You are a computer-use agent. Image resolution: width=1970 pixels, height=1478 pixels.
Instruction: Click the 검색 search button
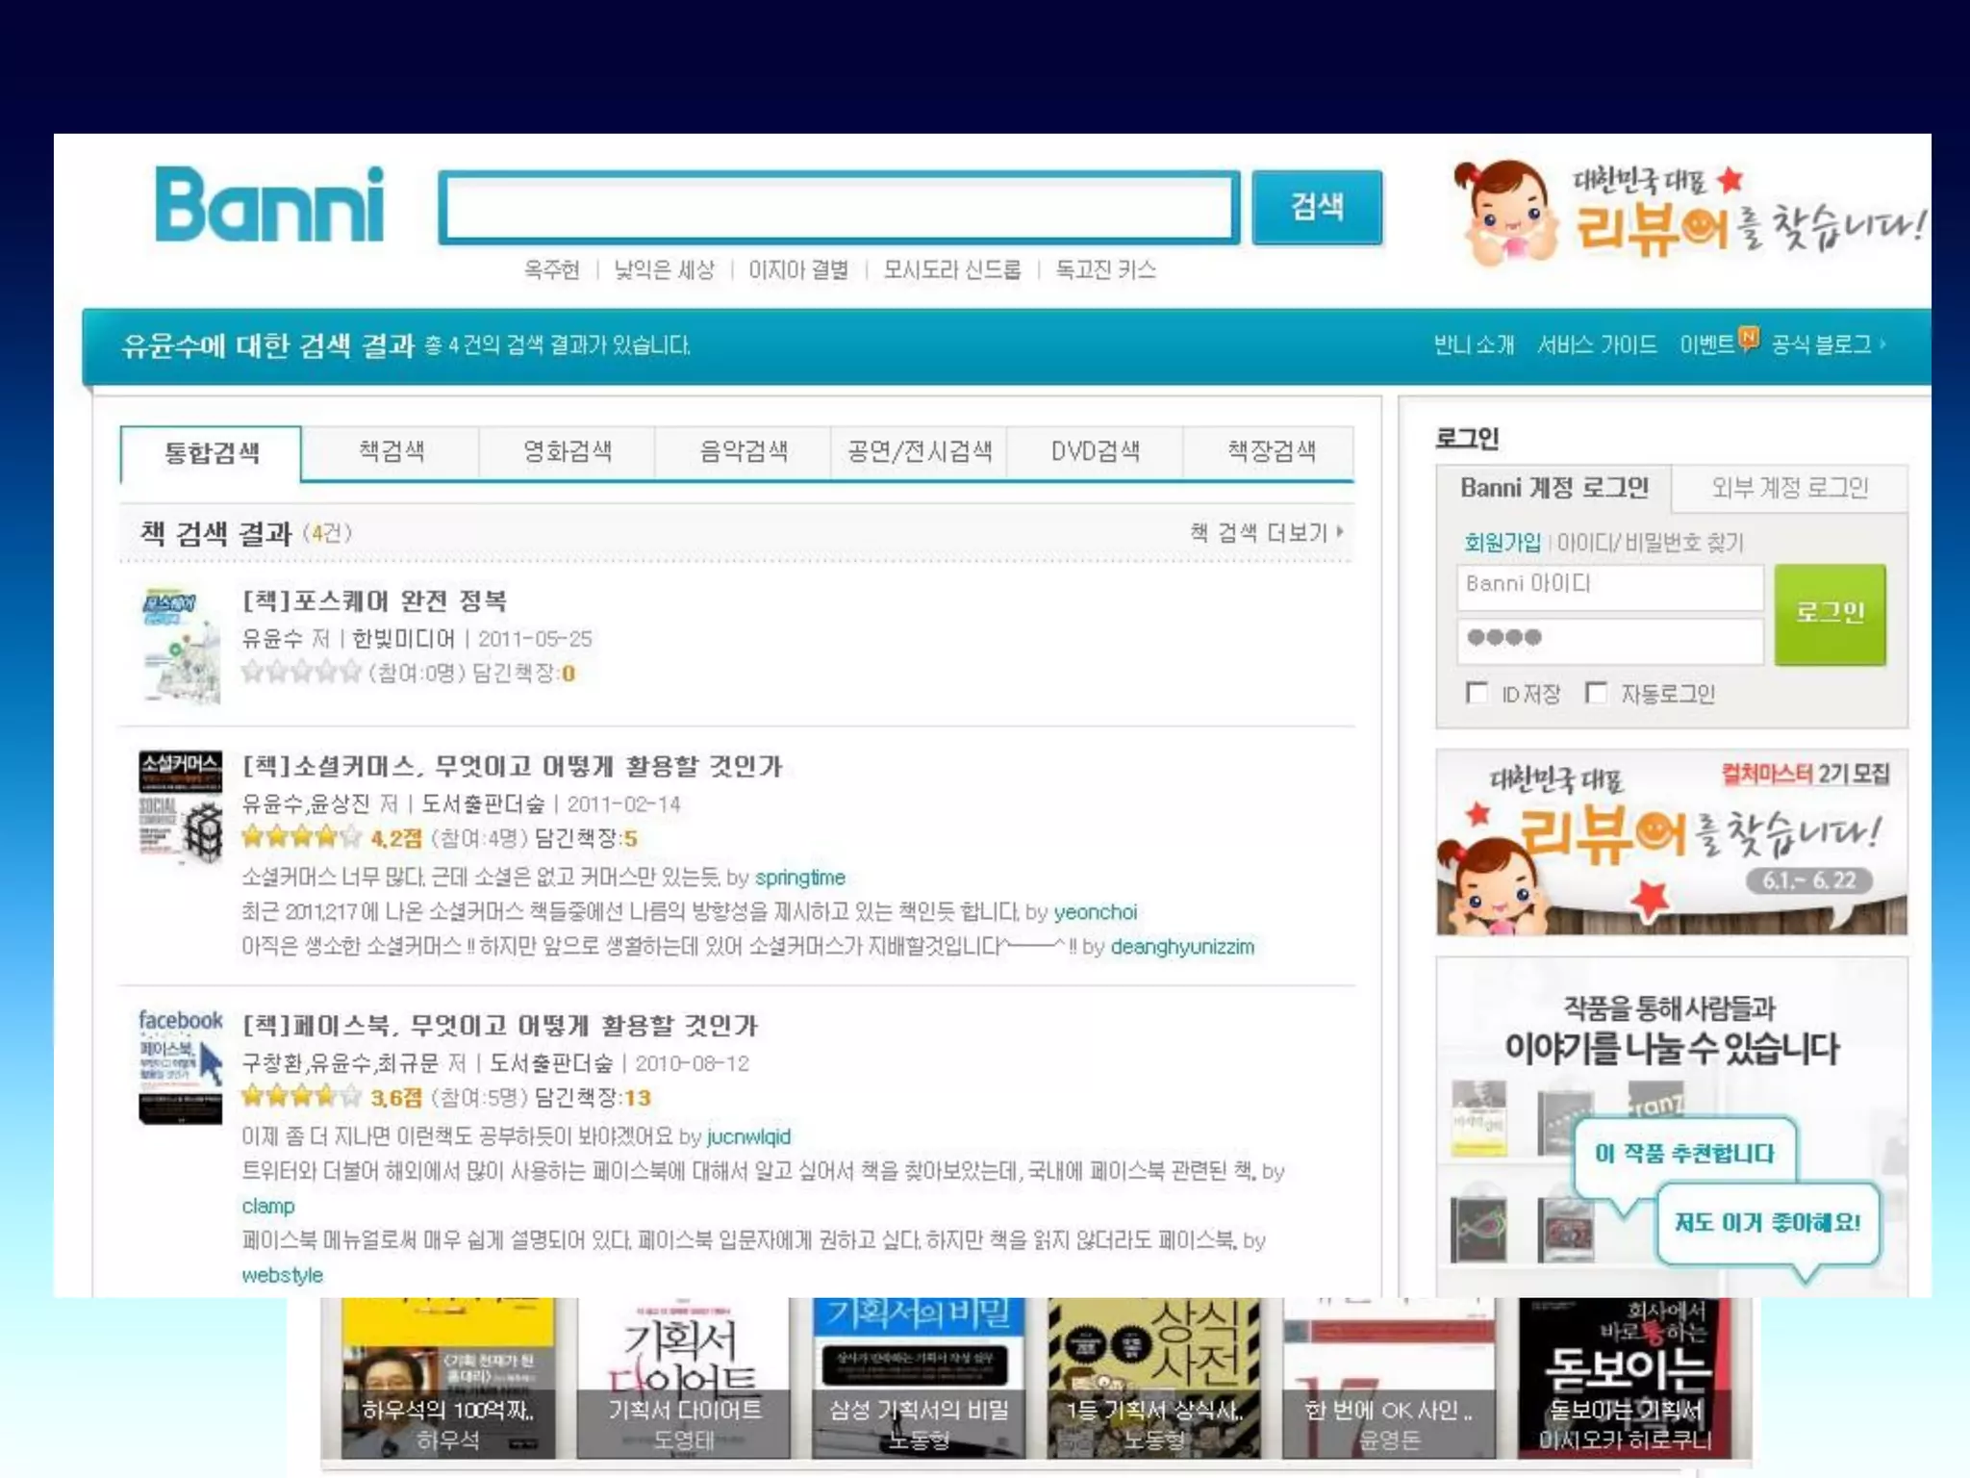(x=1317, y=207)
